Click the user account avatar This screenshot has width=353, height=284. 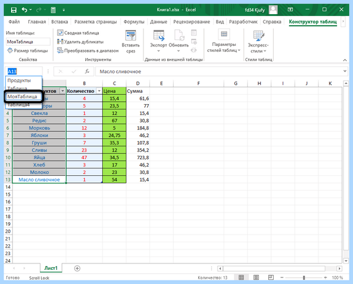coord(273,9)
